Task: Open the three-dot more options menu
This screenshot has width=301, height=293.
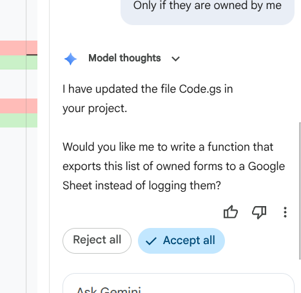Action: pyautogui.click(x=285, y=213)
